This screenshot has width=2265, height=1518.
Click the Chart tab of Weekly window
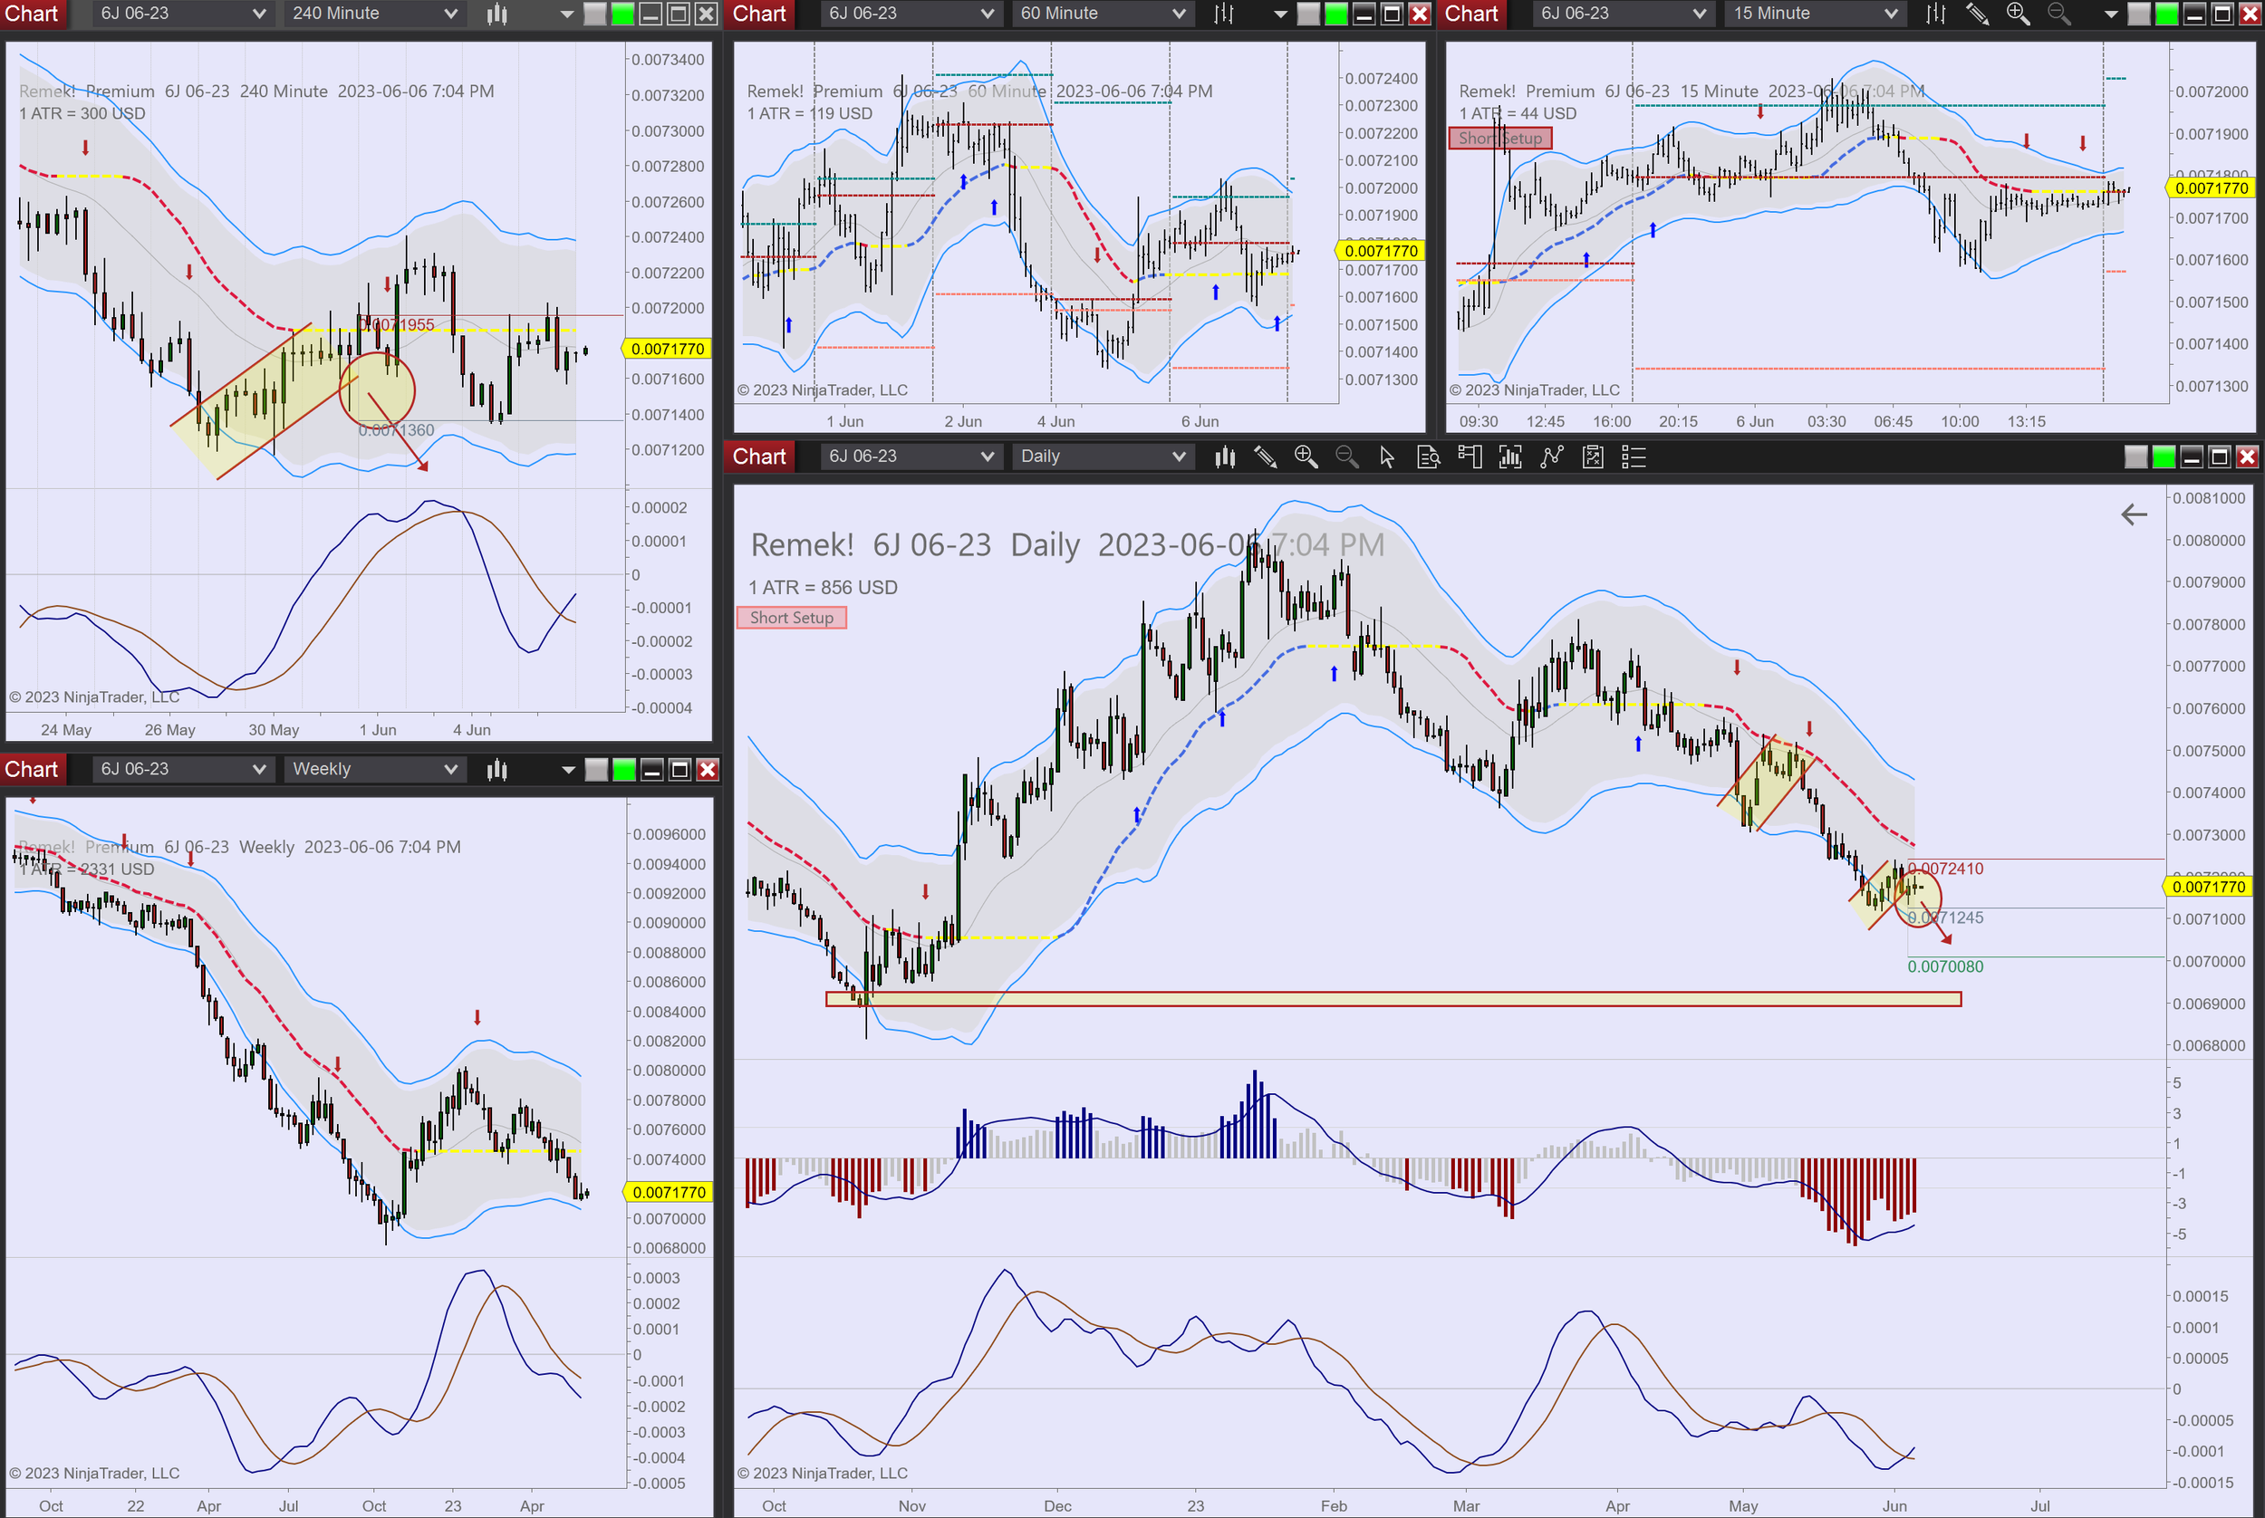(x=32, y=770)
